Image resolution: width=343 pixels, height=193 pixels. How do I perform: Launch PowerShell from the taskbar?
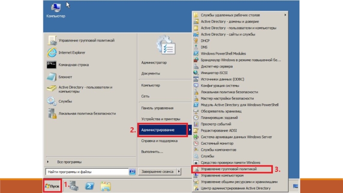click(x=90, y=186)
